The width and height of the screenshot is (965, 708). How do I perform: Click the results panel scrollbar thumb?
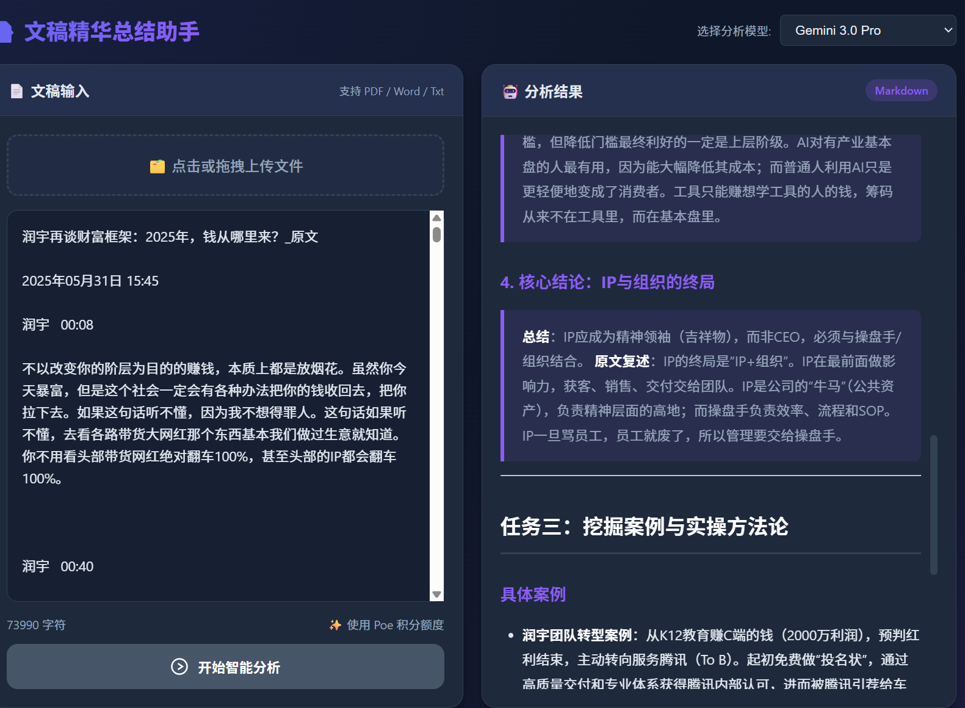click(x=933, y=504)
